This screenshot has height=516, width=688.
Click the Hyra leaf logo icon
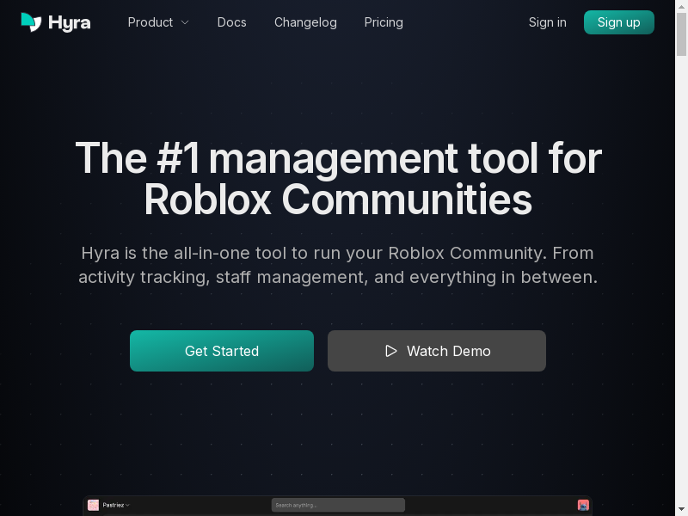(x=31, y=22)
